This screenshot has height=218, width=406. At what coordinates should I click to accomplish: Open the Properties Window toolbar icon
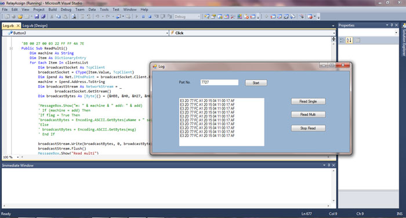(x=213, y=17)
